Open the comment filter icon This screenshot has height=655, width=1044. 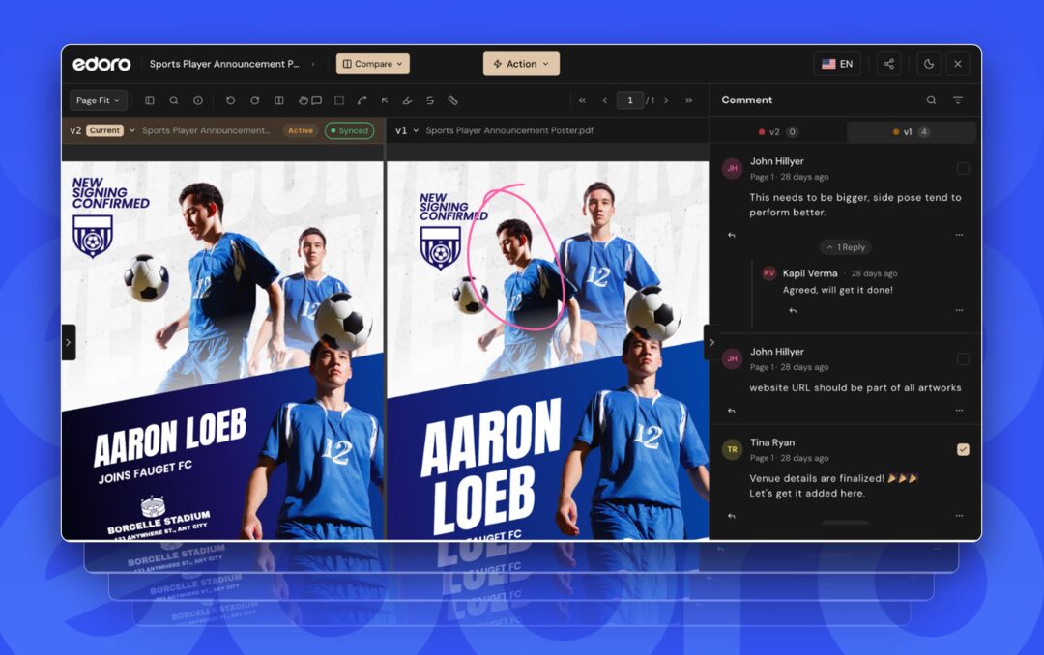(x=958, y=100)
